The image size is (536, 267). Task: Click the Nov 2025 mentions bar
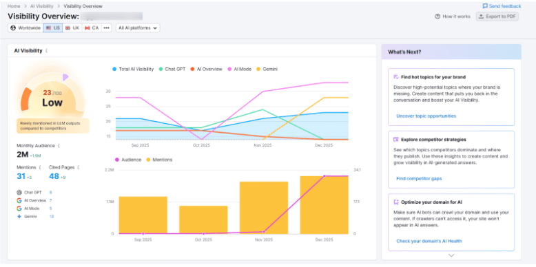264,208
